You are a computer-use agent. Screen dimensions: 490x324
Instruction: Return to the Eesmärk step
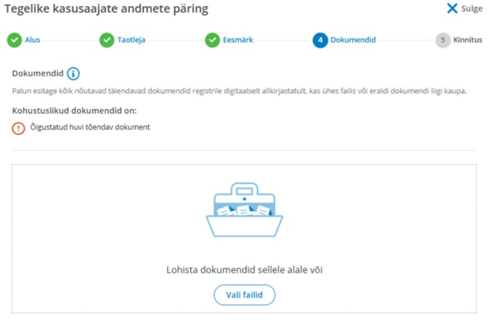click(238, 40)
